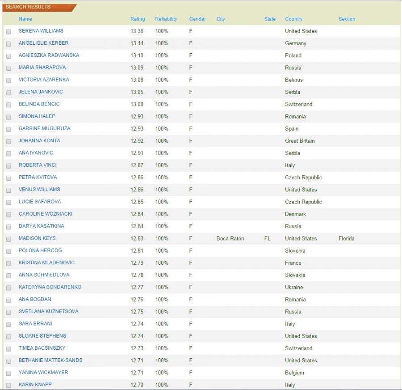402x390 pixels.
Task: Open ANA BOGDAN player link
Action: tap(34, 299)
